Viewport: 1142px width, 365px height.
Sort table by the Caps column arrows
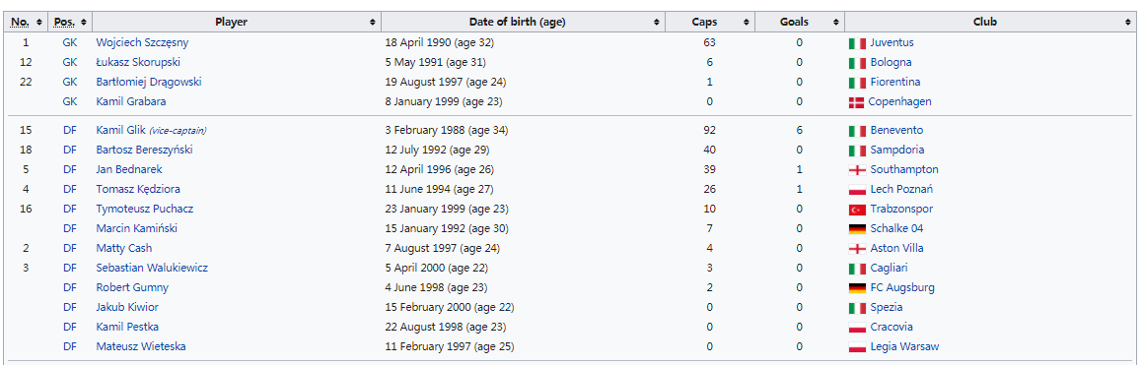click(746, 23)
